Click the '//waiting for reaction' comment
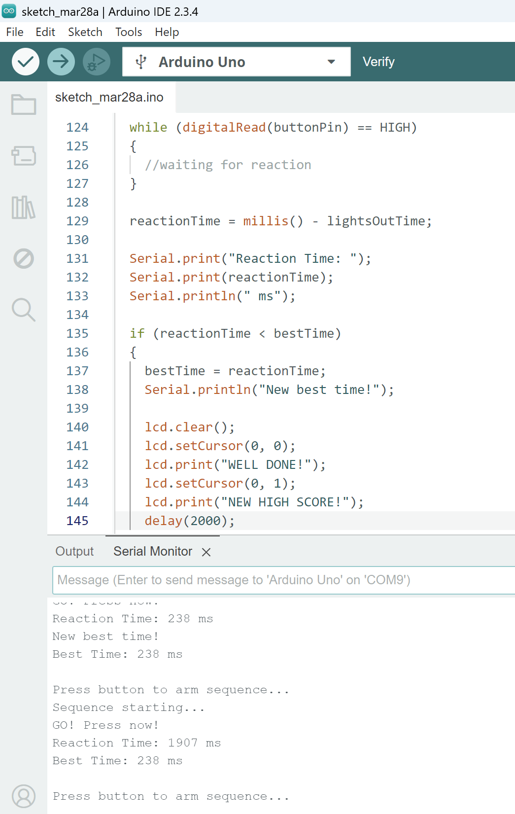The image size is (515, 814). (x=228, y=165)
